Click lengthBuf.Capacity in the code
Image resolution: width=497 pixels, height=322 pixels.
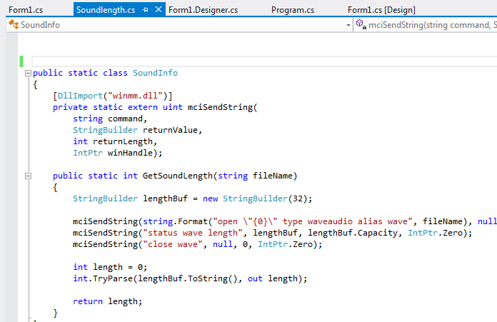click(352, 233)
